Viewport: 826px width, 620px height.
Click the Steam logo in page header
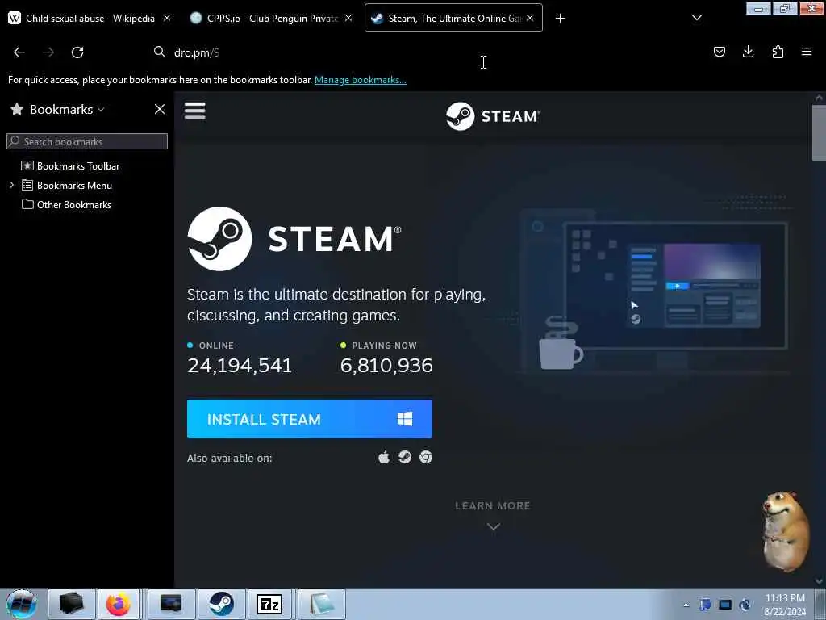coord(493,116)
